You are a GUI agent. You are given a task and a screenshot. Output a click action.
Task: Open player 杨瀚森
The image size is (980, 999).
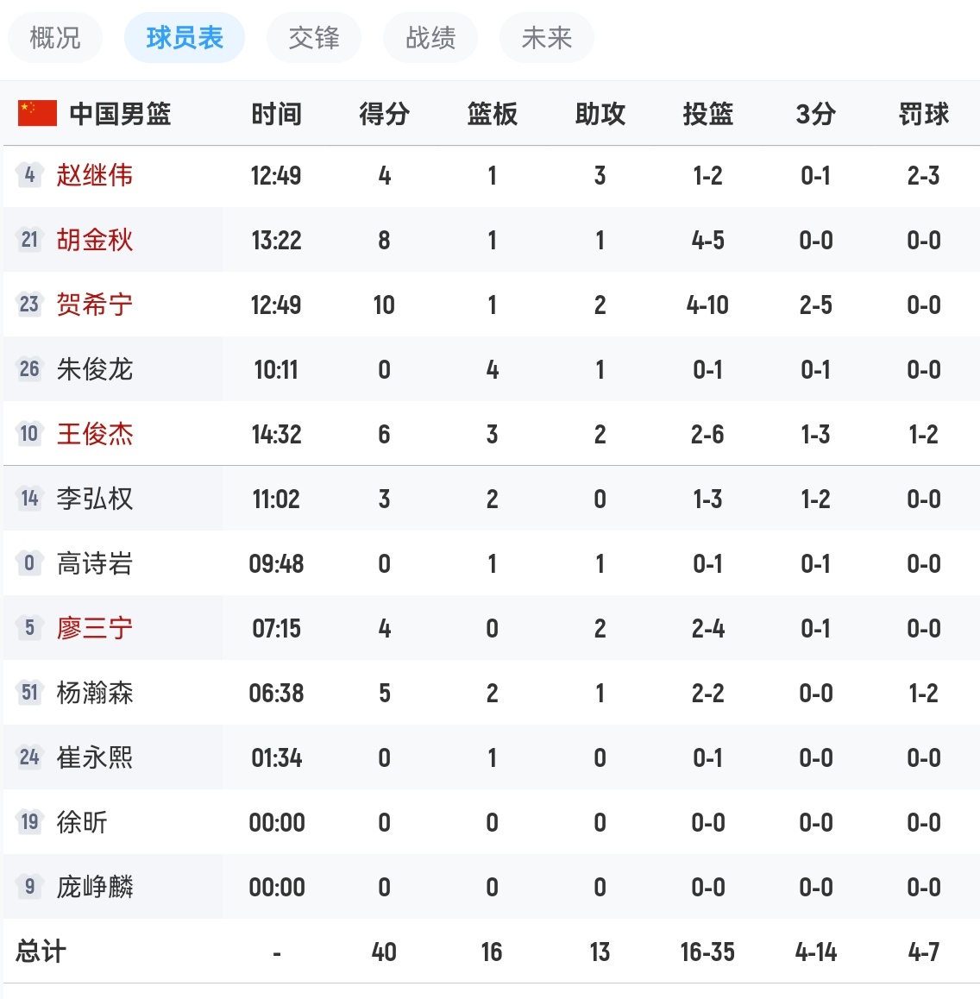94,693
